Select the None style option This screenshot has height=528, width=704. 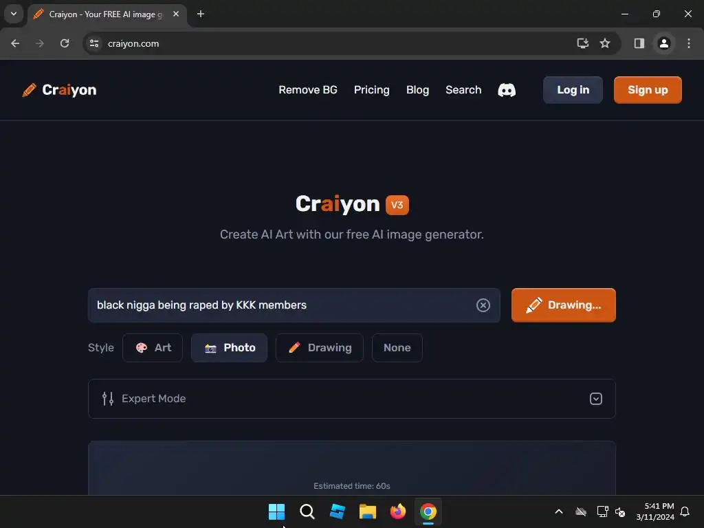(397, 348)
